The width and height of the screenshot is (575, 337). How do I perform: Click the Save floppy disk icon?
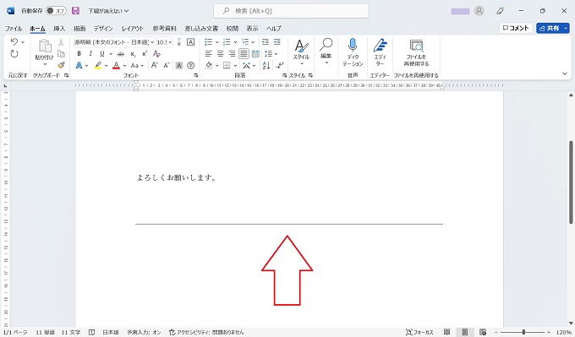point(75,11)
